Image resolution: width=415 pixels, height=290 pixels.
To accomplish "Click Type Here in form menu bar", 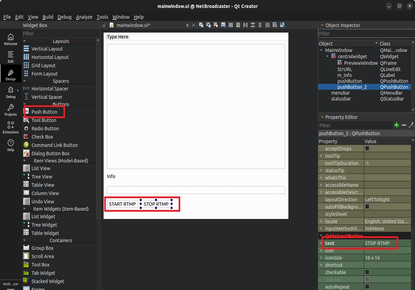I will 117,37.
